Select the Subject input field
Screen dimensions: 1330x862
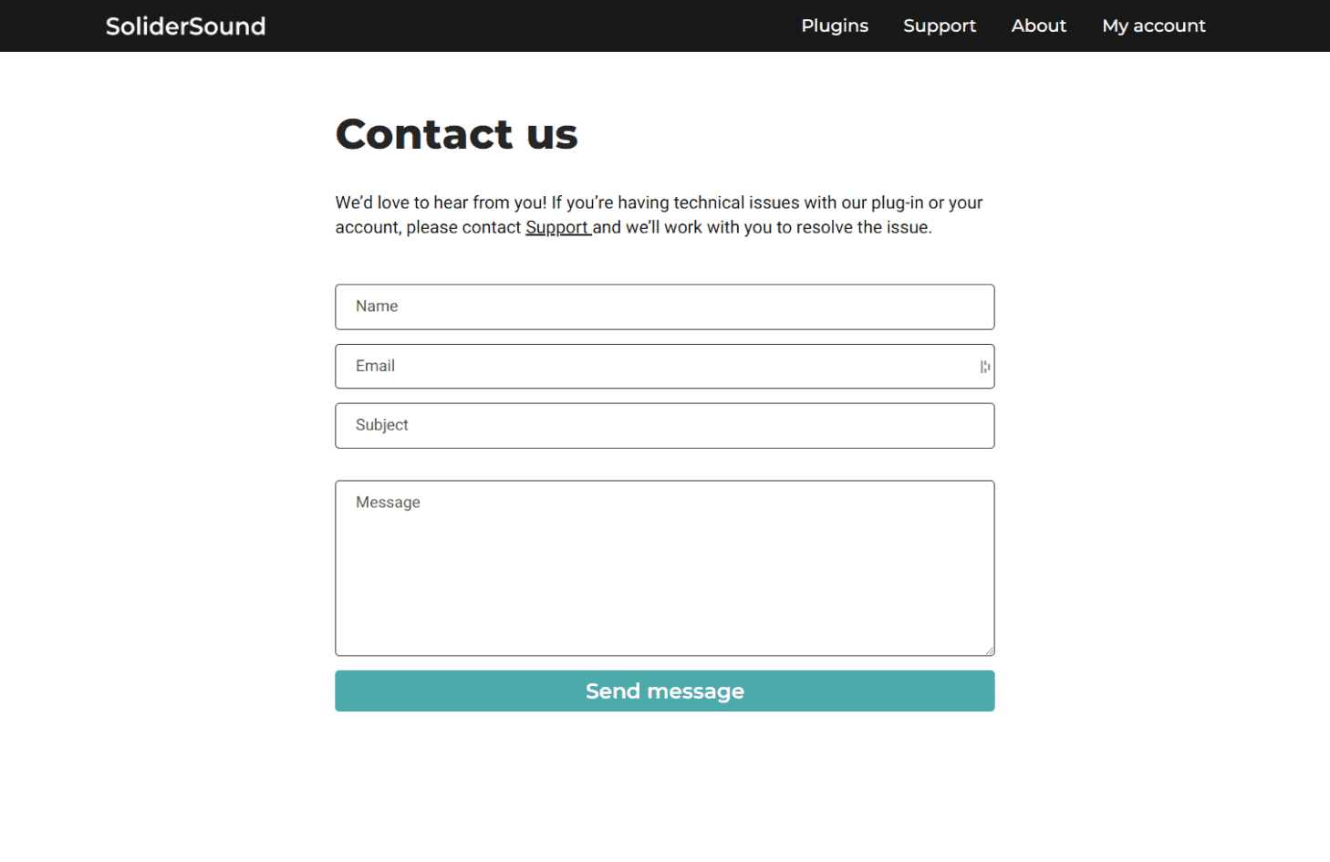(x=664, y=426)
